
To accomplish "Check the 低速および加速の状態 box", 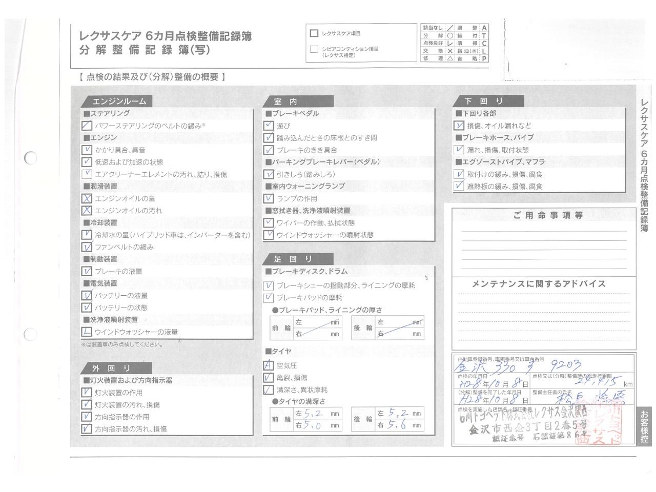I will [x=87, y=162].
